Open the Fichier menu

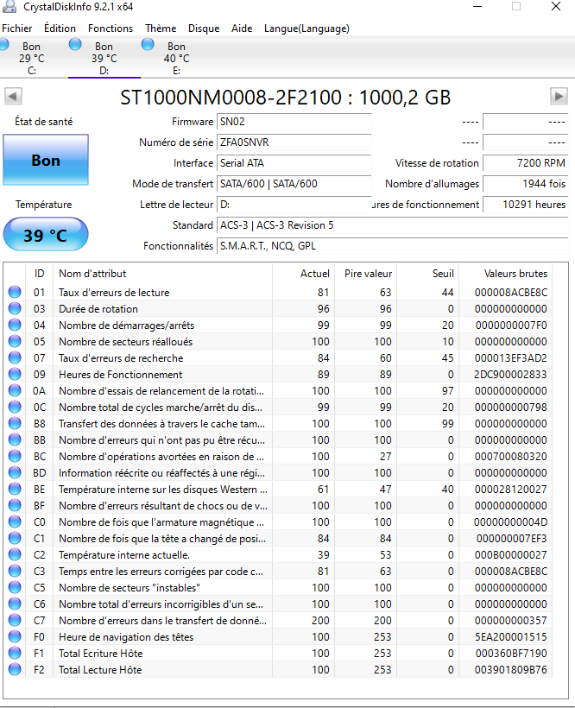(x=16, y=28)
